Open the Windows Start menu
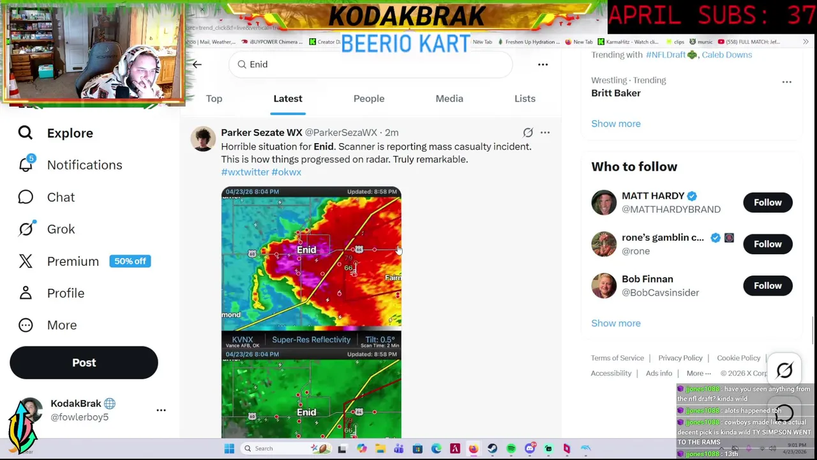 [229, 448]
